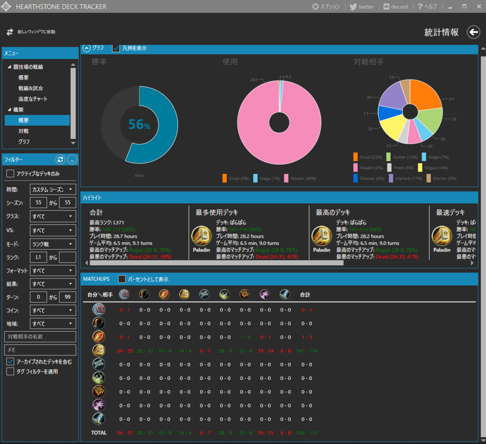Click Hunter opponent column icon in matchups header
This screenshot has height=444, width=486.
144,294
